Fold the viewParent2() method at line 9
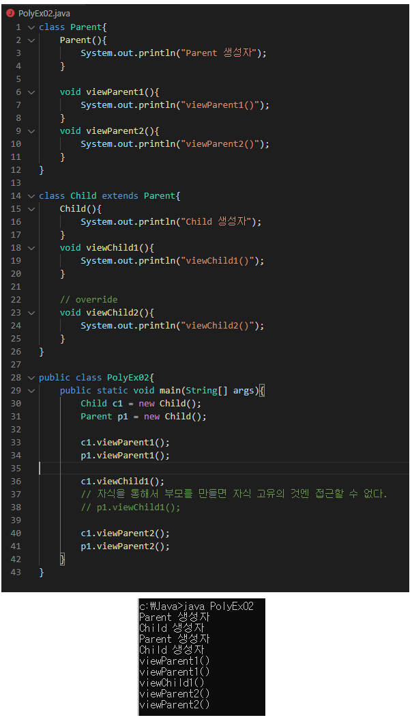 (x=31, y=131)
